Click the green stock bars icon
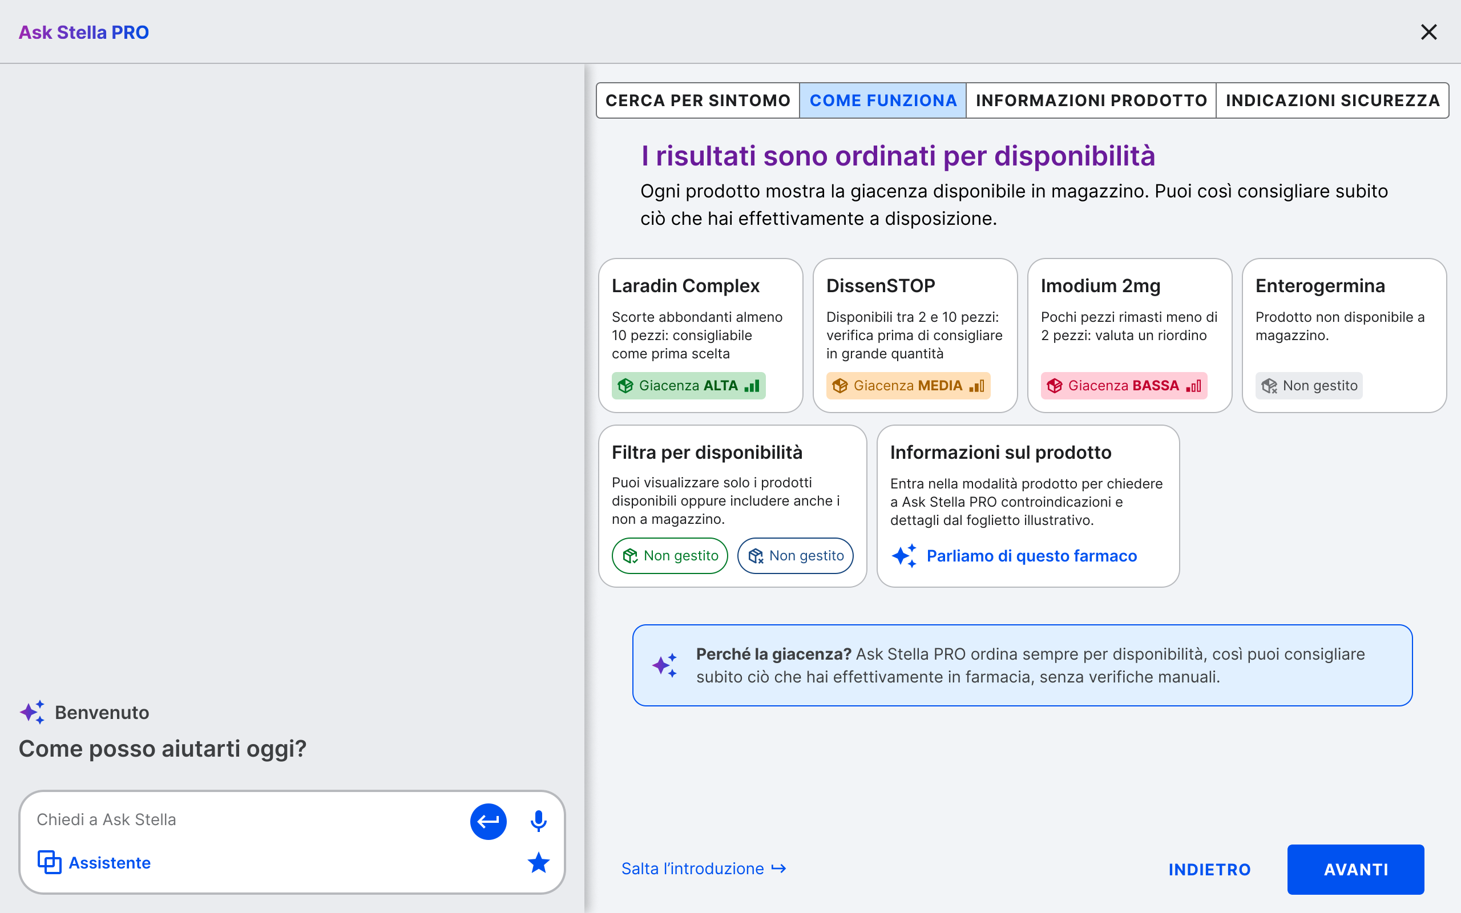The image size is (1461, 913). pos(752,386)
